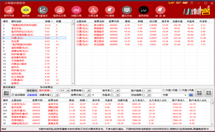Select the 抗生素 theme row
Viewport: 215px width, 132px height.
[34, 41]
